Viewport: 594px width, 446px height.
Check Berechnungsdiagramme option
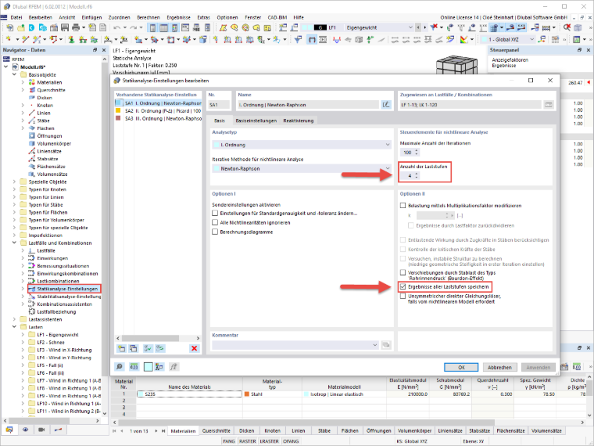click(215, 232)
